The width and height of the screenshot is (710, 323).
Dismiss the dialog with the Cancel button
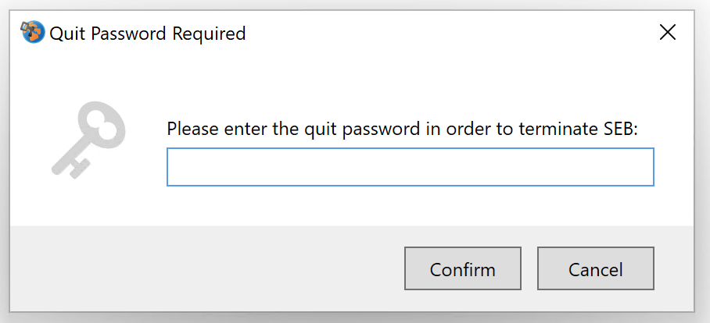click(x=595, y=268)
